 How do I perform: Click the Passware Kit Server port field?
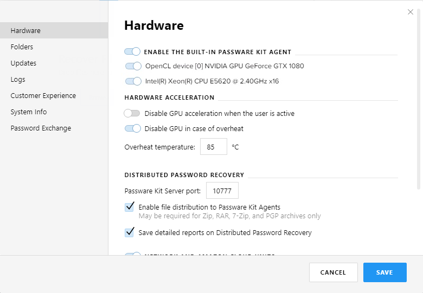222,191
